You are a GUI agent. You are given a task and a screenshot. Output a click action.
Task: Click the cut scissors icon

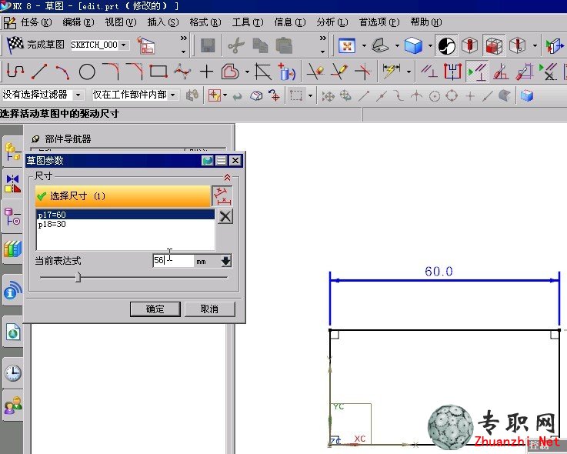coord(235,46)
